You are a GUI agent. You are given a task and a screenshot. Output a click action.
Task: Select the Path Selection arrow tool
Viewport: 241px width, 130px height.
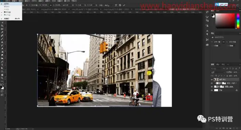[2, 68]
